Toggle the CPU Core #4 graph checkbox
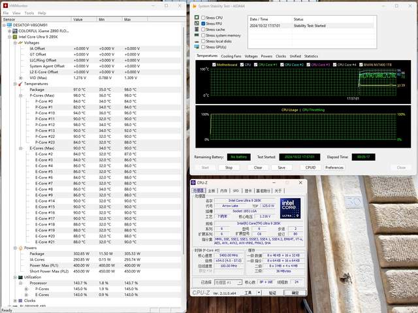The image size is (418, 313). [334, 65]
